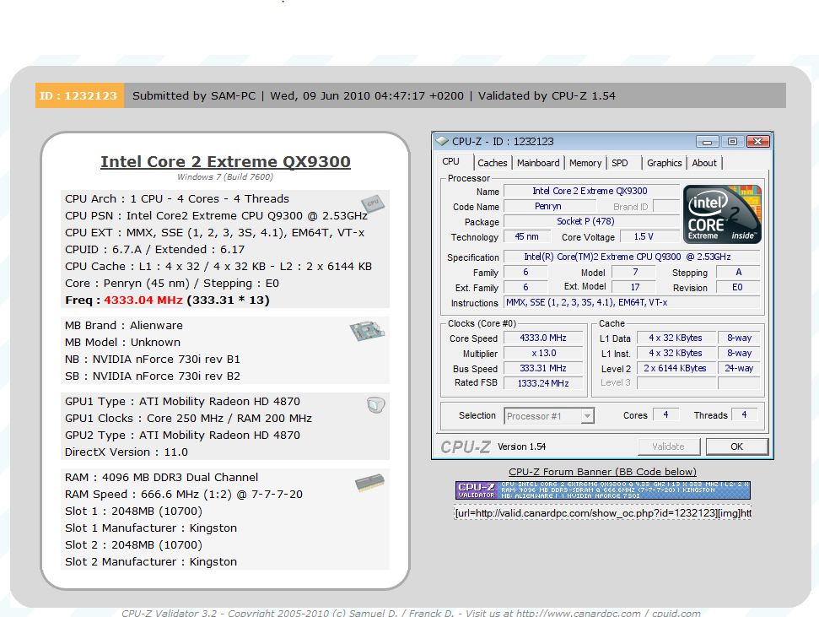Open the About tab
Image resolution: width=819 pixels, height=617 pixels.
(x=704, y=163)
